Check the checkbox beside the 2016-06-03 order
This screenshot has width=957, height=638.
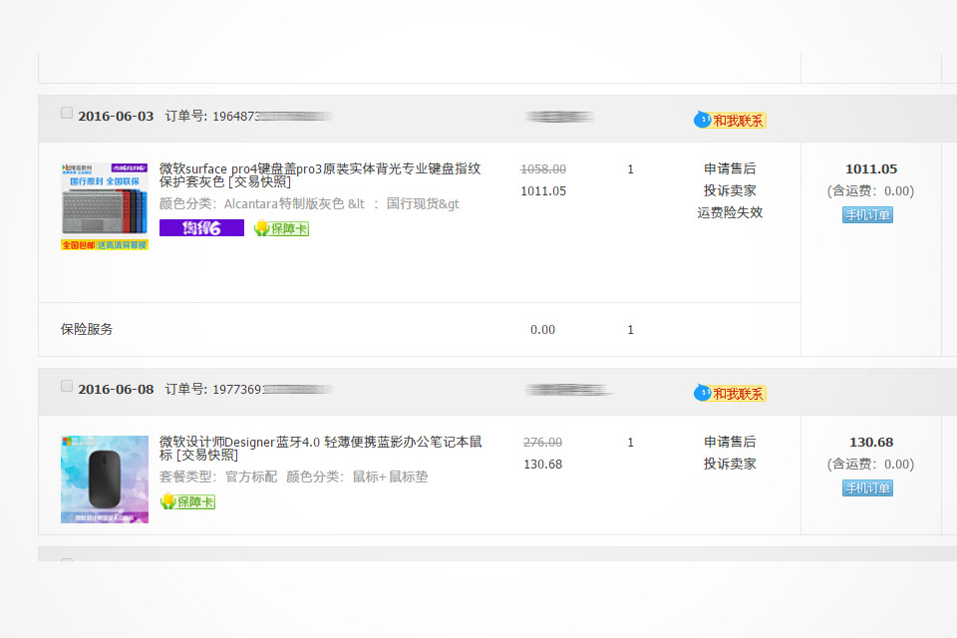(x=67, y=113)
